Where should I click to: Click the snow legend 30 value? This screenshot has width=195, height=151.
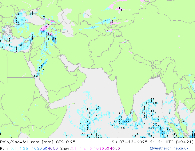coord(107,149)
